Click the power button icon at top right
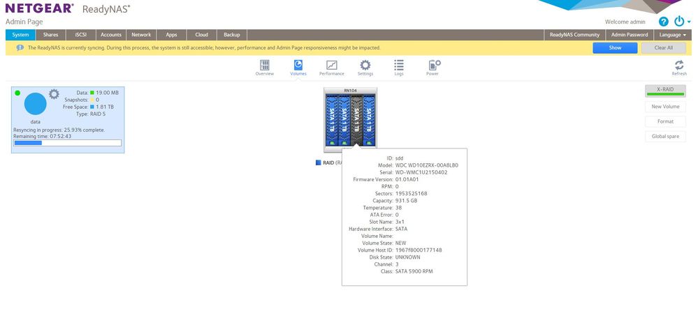This screenshot has height=311, width=698. [x=679, y=21]
